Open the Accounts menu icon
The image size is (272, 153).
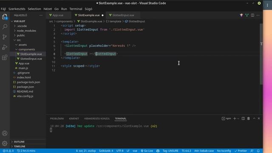point(5,133)
